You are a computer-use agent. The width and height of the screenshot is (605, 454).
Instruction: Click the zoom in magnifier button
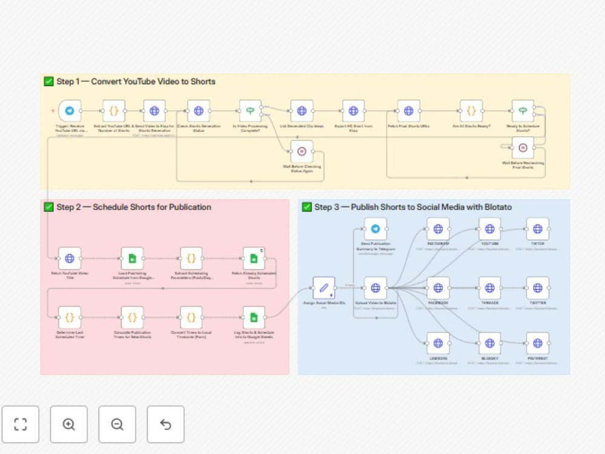pyautogui.click(x=69, y=424)
